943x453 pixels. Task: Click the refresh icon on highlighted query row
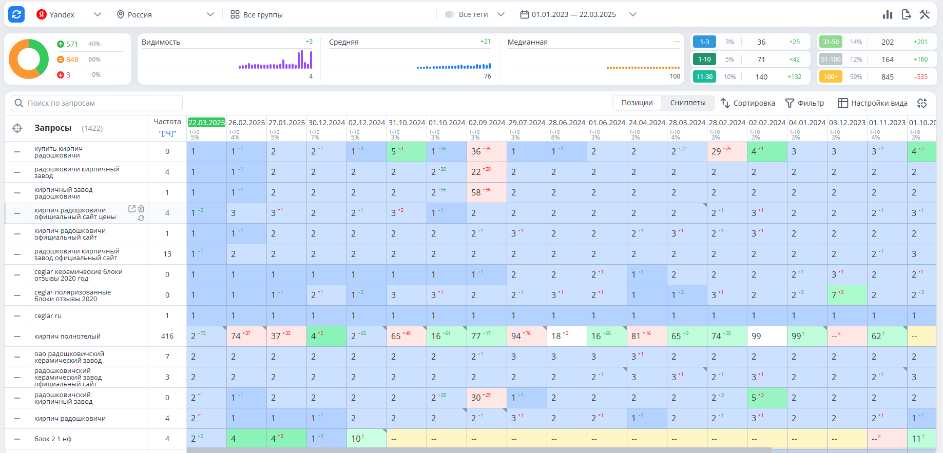[141, 218]
